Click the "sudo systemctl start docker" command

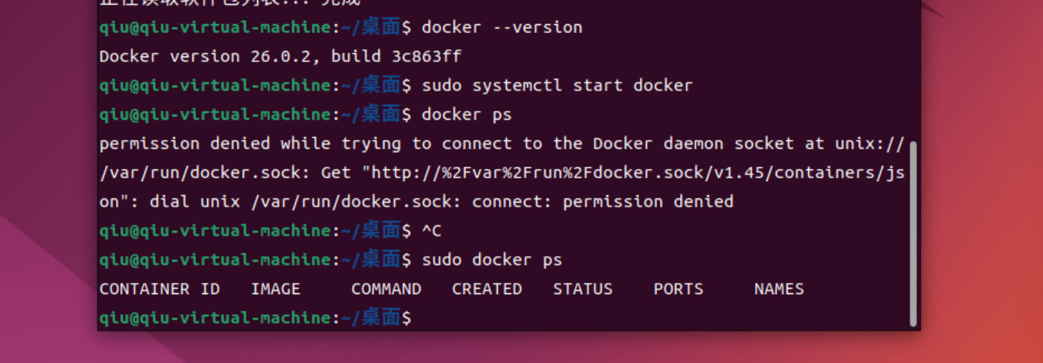pyautogui.click(x=557, y=85)
